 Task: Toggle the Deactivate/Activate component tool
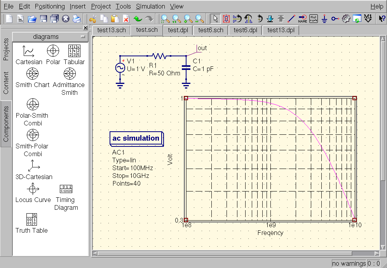(226, 19)
